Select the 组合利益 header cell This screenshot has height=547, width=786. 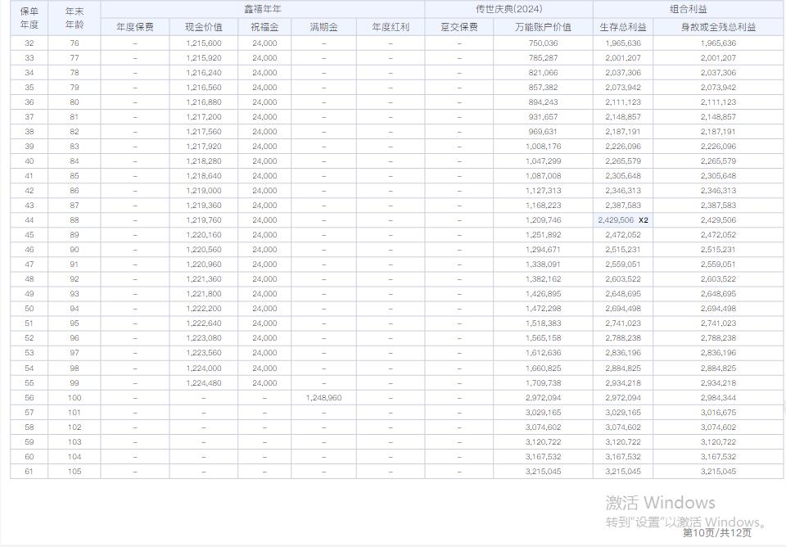click(x=686, y=9)
